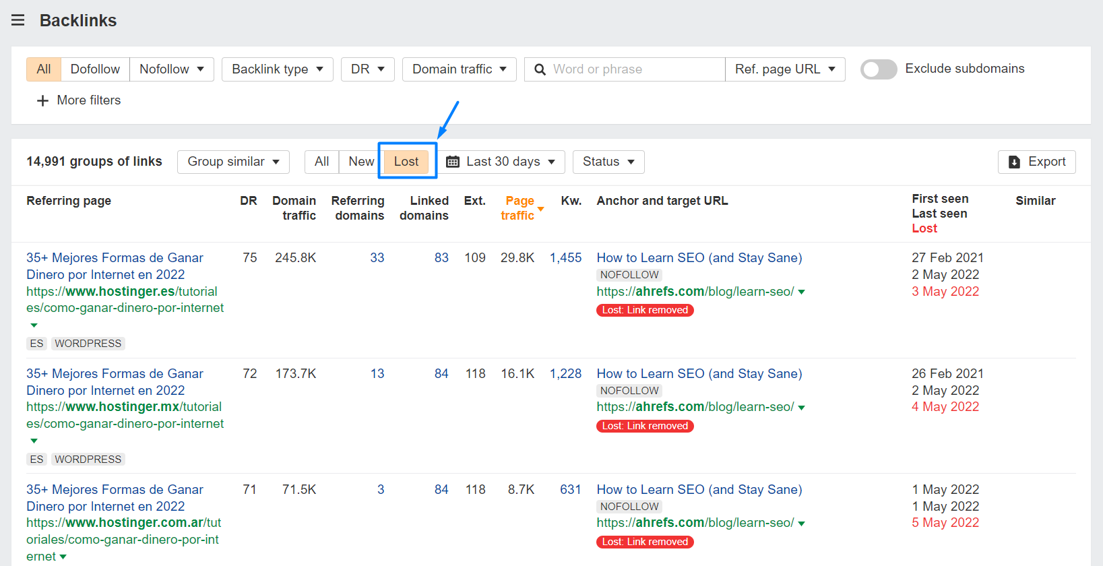Click the Ext. column header
The width and height of the screenshot is (1103, 566).
coord(474,201)
